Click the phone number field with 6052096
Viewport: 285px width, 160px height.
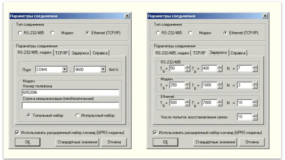70,93
